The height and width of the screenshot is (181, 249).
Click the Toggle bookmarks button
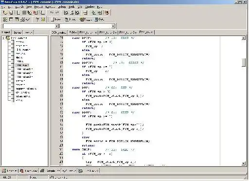point(86,19)
